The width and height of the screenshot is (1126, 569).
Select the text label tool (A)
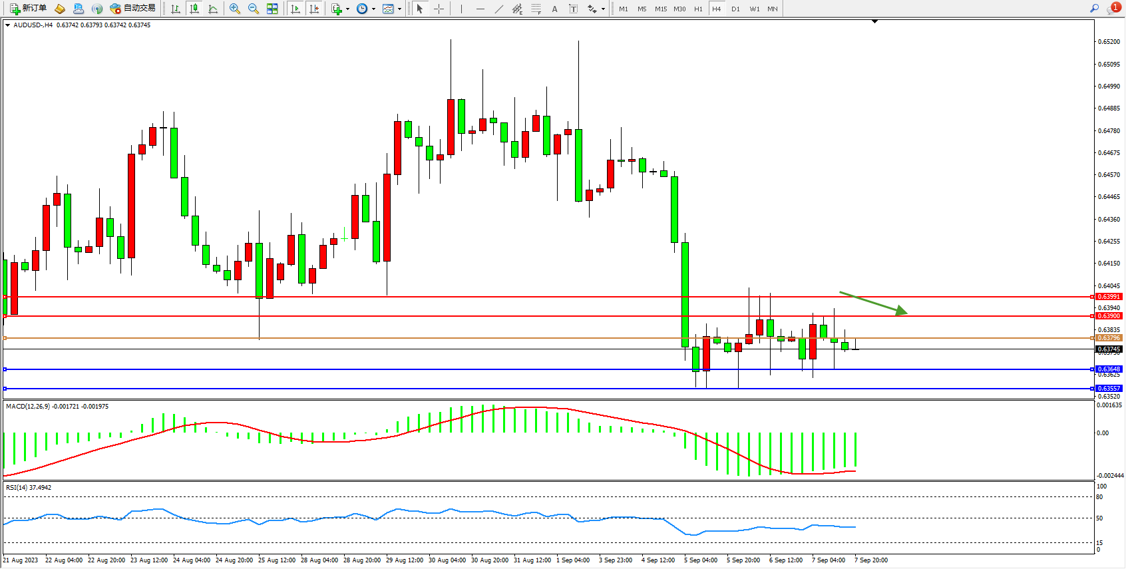[x=554, y=9]
